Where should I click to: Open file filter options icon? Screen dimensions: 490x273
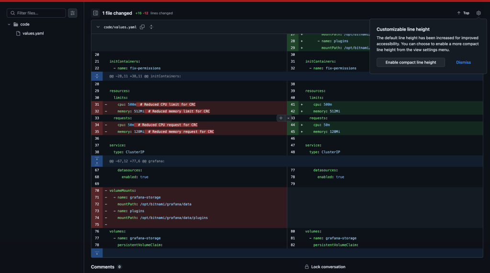[x=73, y=13]
